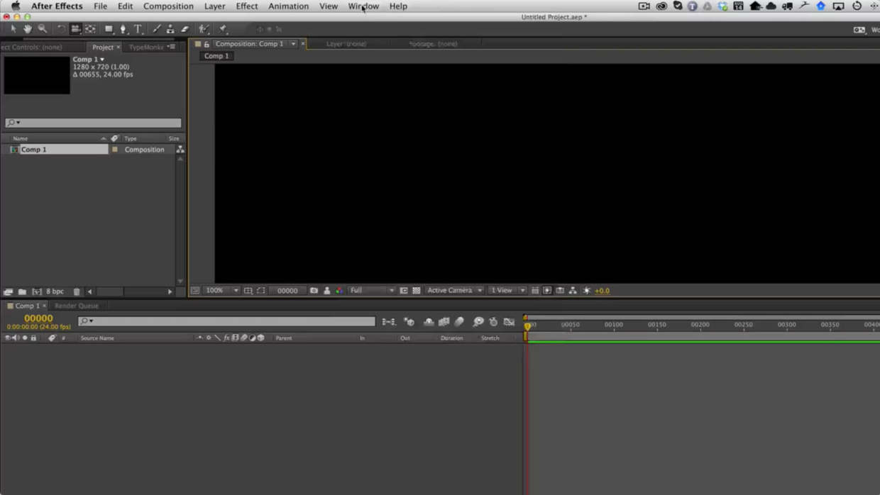Sort timeline by Source Name column

coord(97,338)
